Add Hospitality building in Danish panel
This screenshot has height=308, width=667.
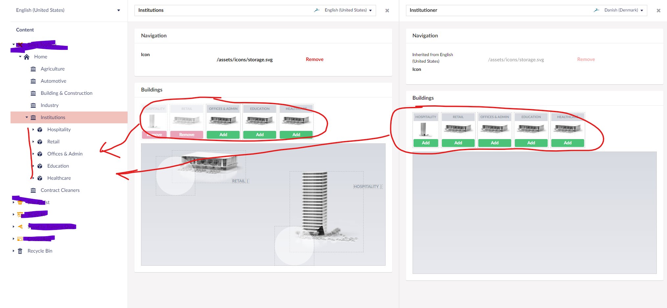[x=426, y=143]
